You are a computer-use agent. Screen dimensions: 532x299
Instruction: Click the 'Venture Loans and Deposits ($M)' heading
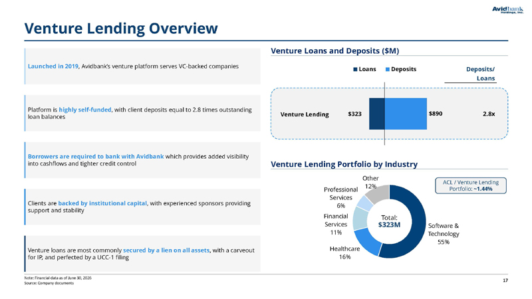click(x=335, y=51)
